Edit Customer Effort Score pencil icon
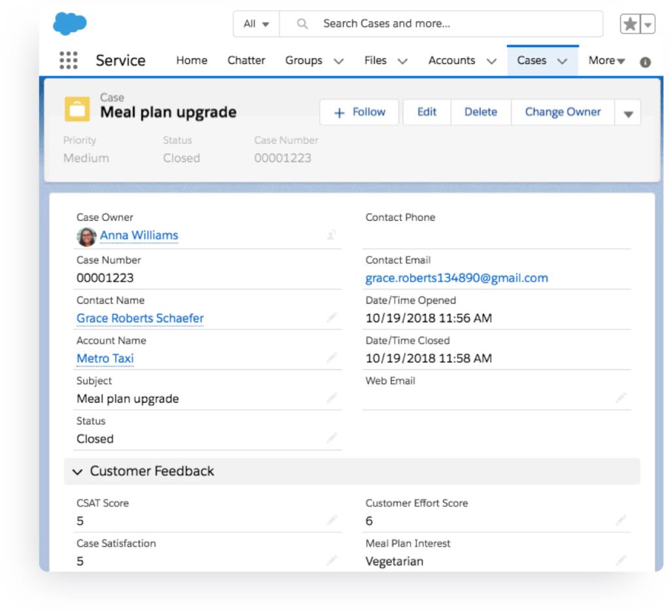The image size is (670, 614). 621,520
